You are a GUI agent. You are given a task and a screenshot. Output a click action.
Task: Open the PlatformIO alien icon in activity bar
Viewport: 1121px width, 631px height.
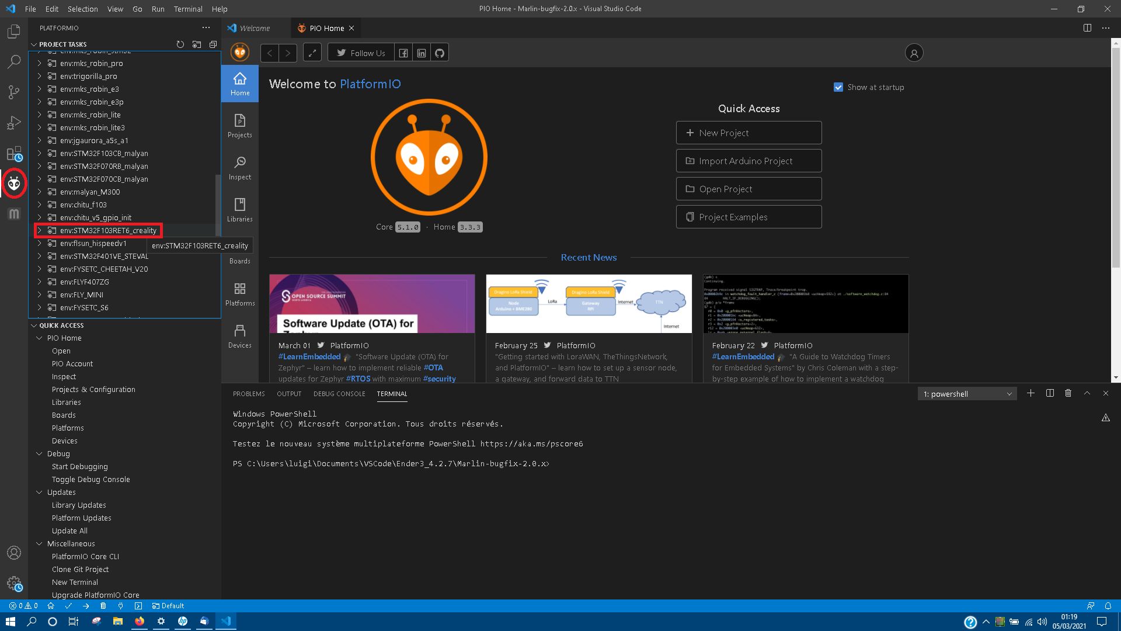[x=14, y=183]
